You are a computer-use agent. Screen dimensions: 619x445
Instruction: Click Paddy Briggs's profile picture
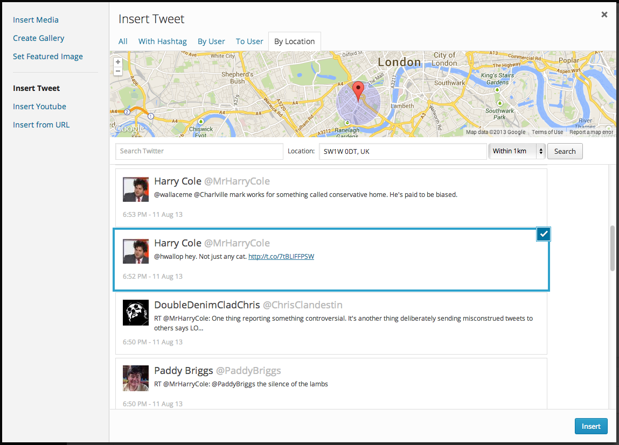(136, 378)
